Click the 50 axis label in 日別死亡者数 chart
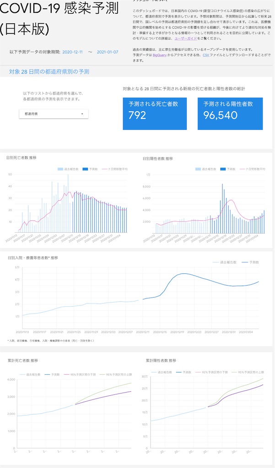 (x=10, y=174)
